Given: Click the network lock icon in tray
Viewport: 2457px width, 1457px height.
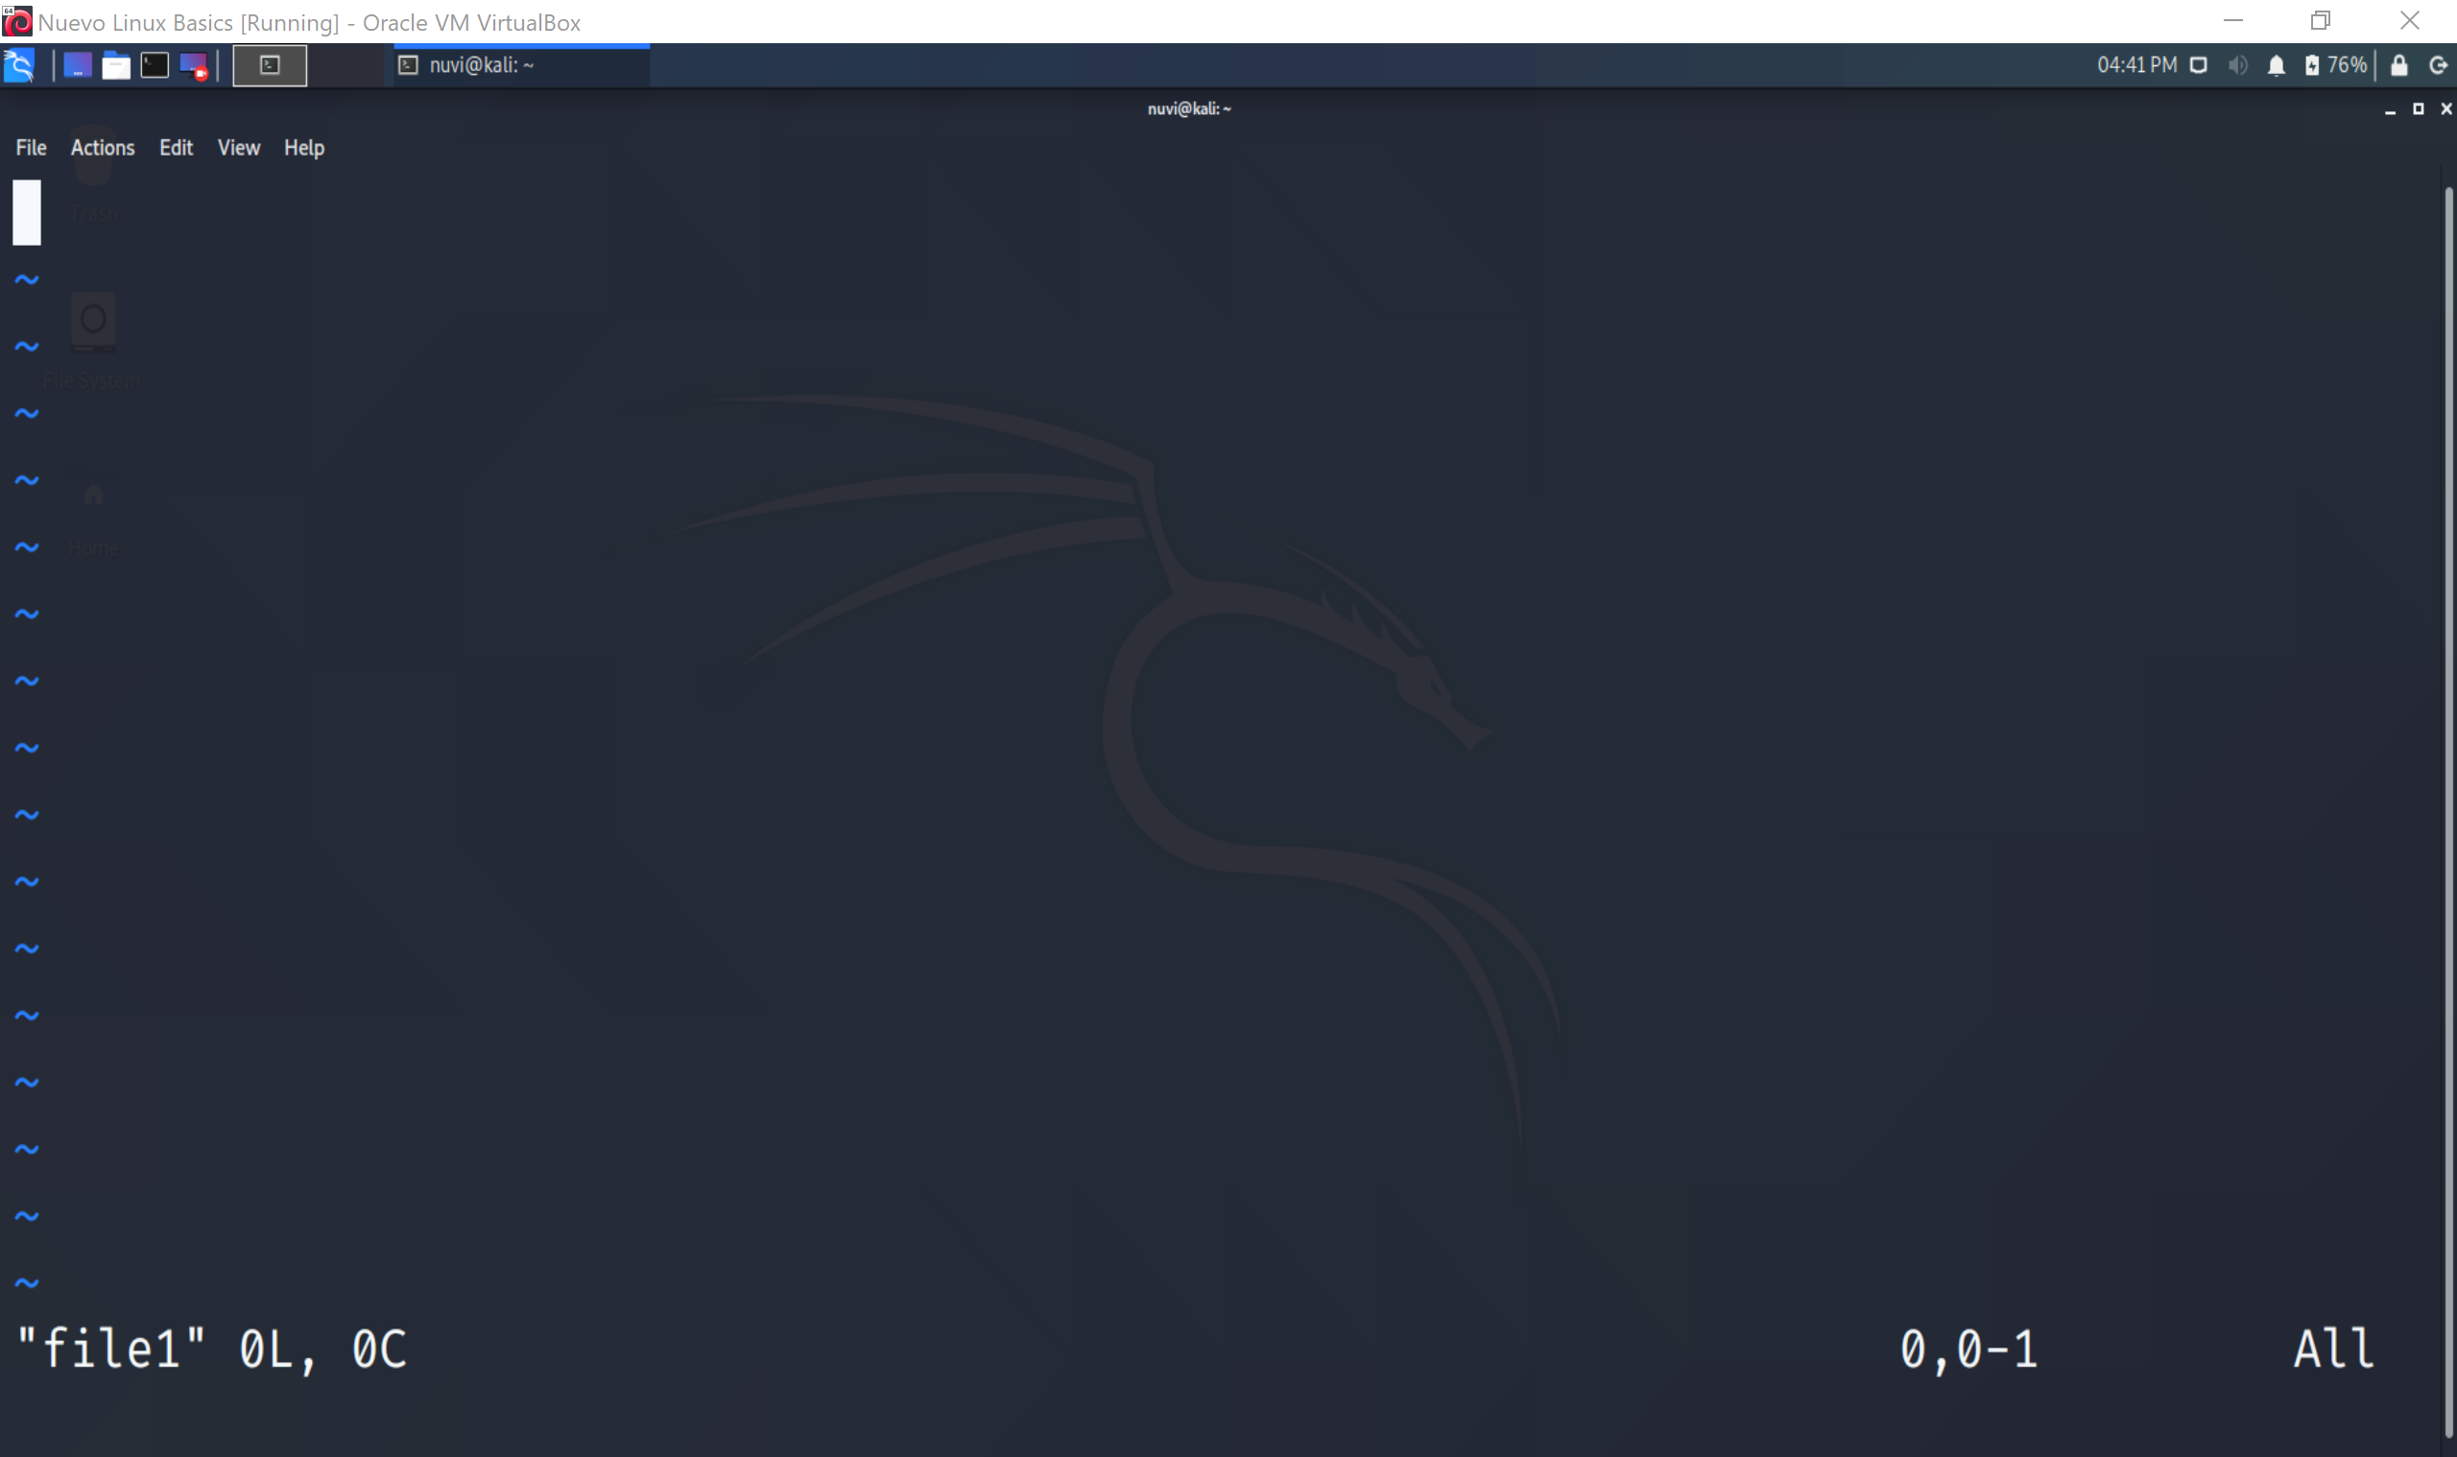Looking at the screenshot, I should point(2399,64).
